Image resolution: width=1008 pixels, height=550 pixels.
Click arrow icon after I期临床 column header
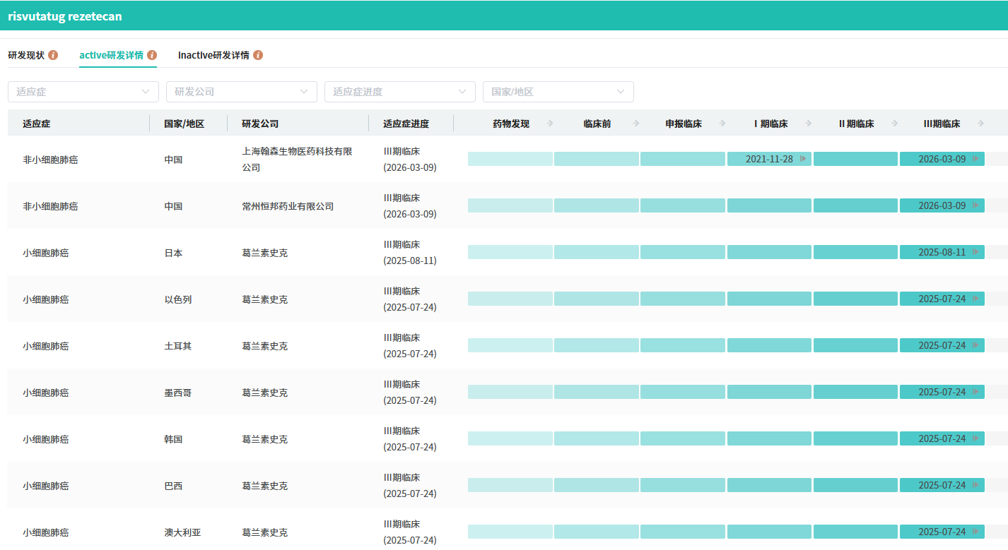pos(809,124)
